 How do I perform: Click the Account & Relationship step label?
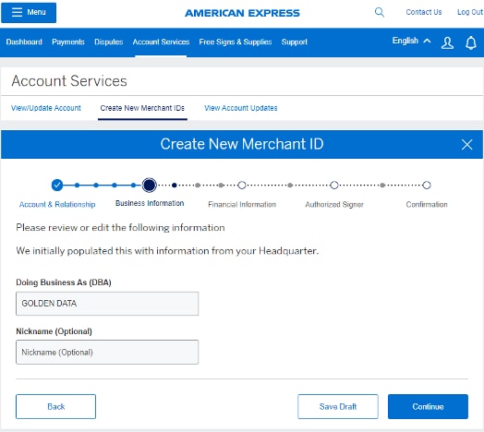(57, 205)
